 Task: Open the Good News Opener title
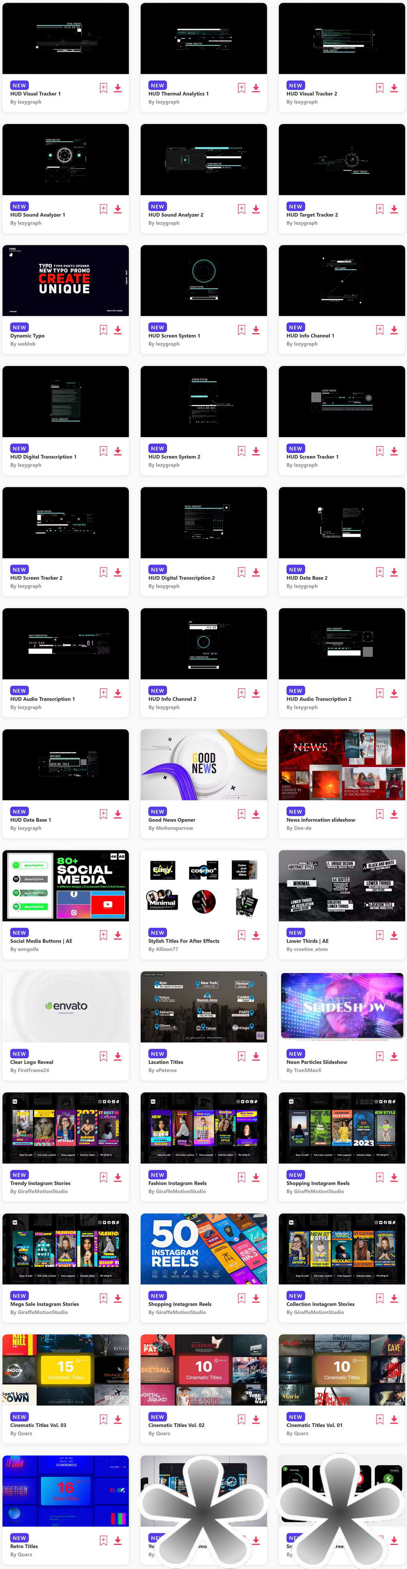coord(172,820)
